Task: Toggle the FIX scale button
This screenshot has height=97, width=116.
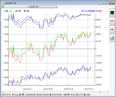Action: [112, 38]
